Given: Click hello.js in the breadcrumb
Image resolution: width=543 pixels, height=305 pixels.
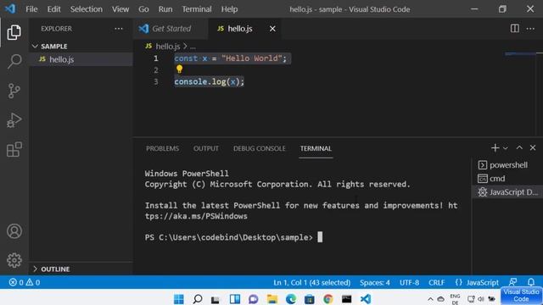Looking at the screenshot, I should click(168, 46).
